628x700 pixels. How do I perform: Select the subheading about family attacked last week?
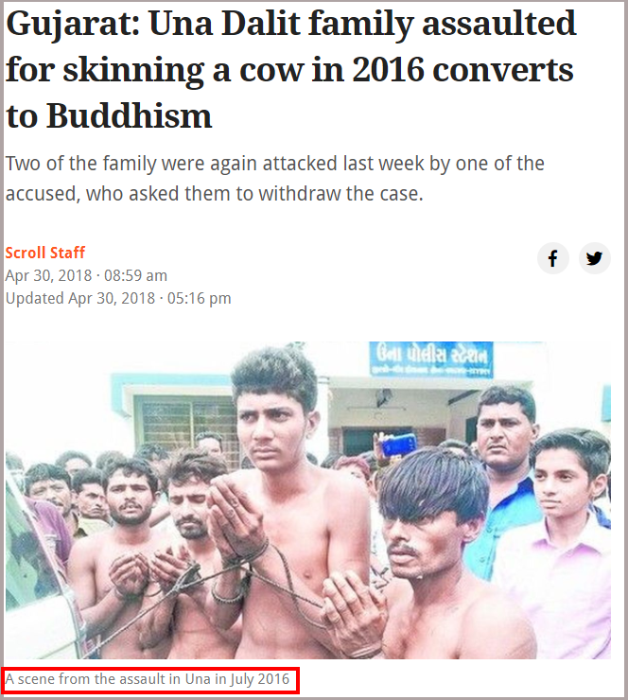275,179
